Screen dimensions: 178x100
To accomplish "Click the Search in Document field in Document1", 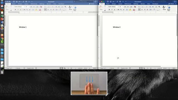I will click(x=83, y=2).
